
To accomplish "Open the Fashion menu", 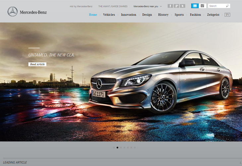I will coord(195,15).
